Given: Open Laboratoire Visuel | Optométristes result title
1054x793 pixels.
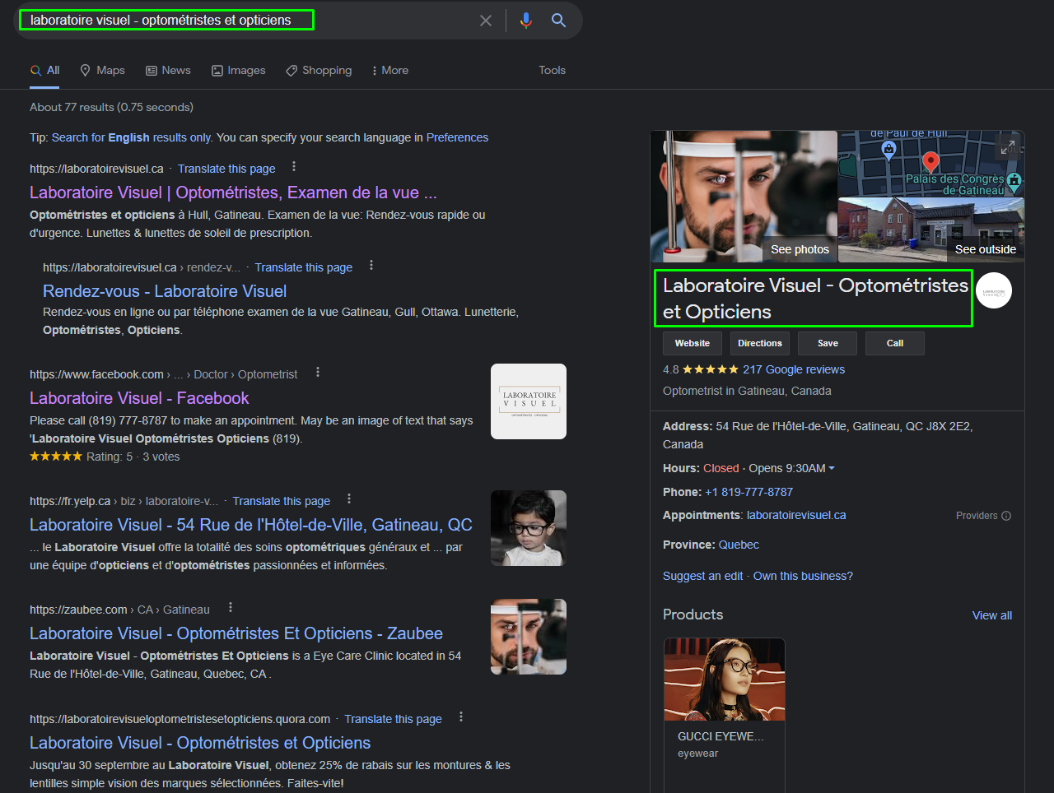Looking at the screenshot, I should [233, 192].
